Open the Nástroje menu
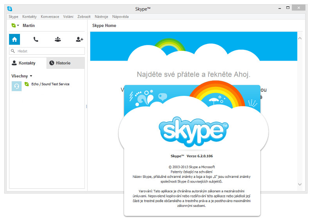 101,16
